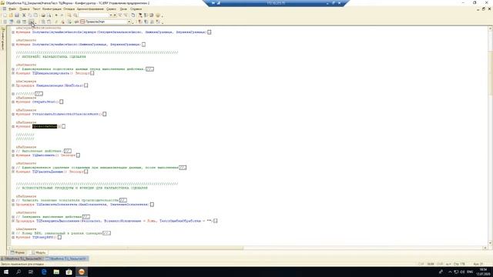Click the Paste toolbar icon
Screen dimensions: 493x277
pyautogui.click(x=36, y=15)
